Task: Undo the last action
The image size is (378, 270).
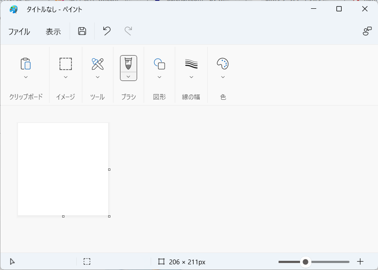Action: point(107,31)
